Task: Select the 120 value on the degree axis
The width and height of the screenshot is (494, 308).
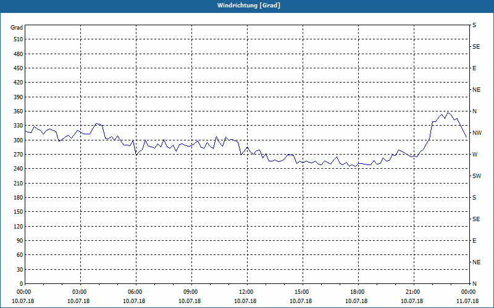Action: tap(19, 226)
